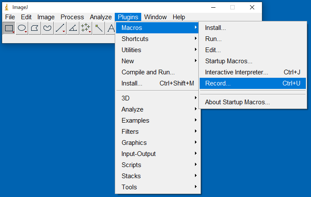Expand the Graphics submenu
Viewport: 311px width, 197px height.
(158, 143)
